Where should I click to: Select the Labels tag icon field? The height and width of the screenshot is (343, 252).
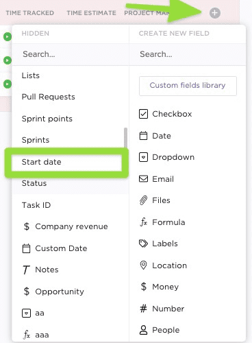pyautogui.click(x=143, y=244)
